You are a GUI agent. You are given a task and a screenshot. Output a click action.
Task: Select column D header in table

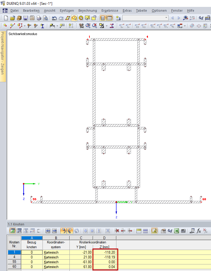point(104,238)
